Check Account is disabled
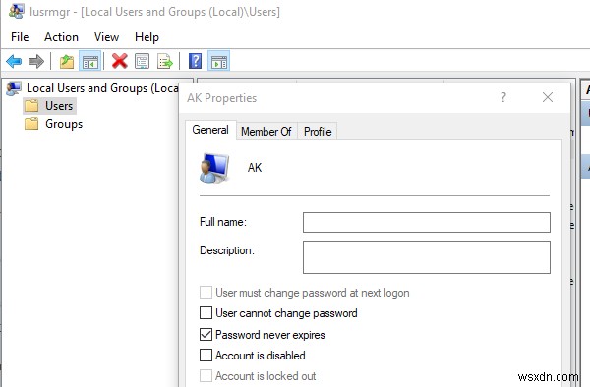The width and height of the screenshot is (590, 387). (x=206, y=355)
